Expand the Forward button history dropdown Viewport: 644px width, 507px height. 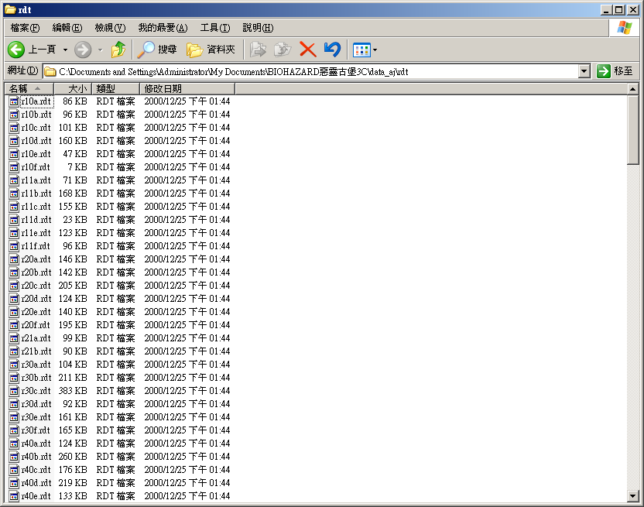coord(100,50)
